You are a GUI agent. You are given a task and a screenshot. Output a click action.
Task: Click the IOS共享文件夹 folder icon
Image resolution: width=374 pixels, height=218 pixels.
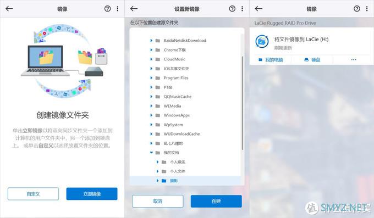(x=158, y=69)
